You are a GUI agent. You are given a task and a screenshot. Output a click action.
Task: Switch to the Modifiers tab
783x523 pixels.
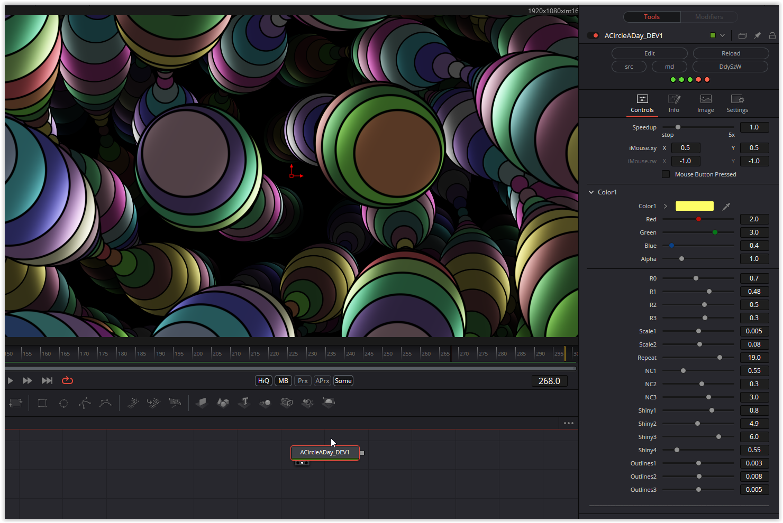709,17
